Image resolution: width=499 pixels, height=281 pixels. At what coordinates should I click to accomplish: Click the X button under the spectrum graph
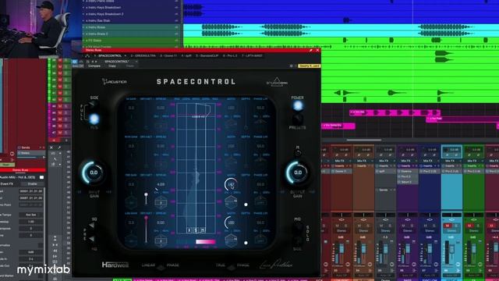pos(189,230)
